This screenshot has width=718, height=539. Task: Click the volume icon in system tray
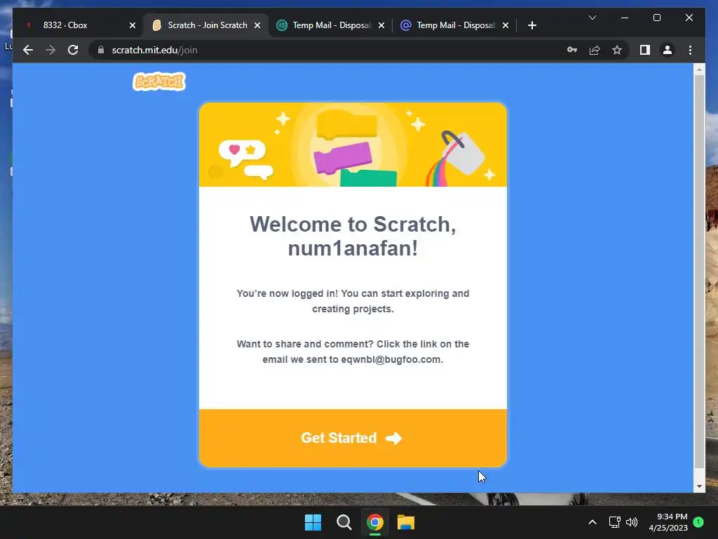click(632, 522)
